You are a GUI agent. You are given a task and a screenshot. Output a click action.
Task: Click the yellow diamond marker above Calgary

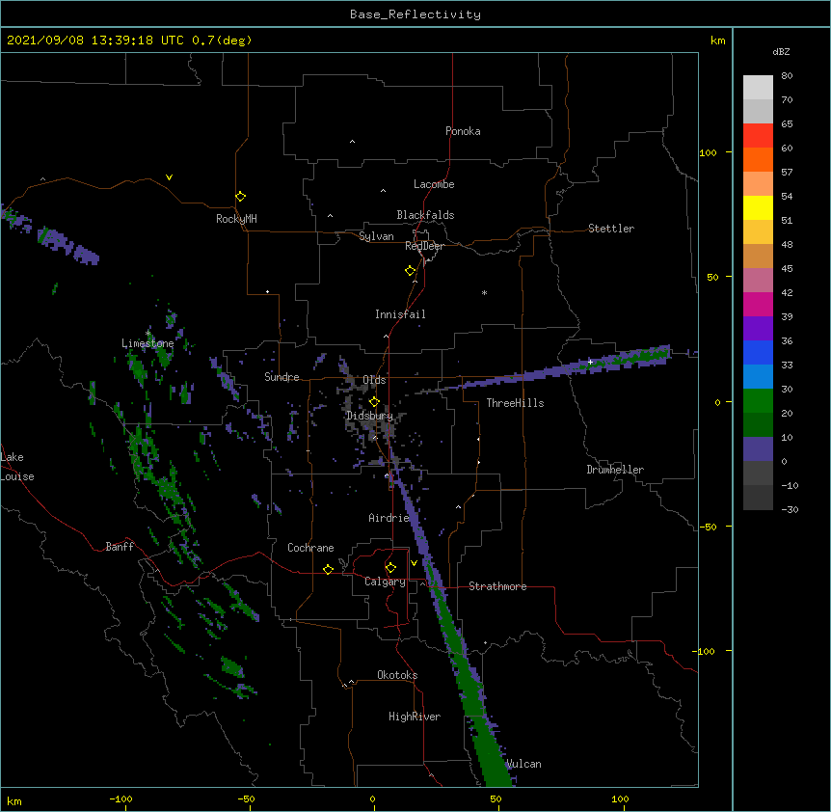[x=390, y=568]
